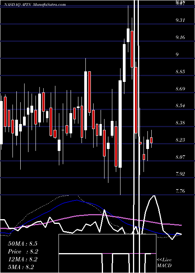This screenshot has width=195, height=273.
Task: Click the 9 price axis label
Action: coord(177,55)
